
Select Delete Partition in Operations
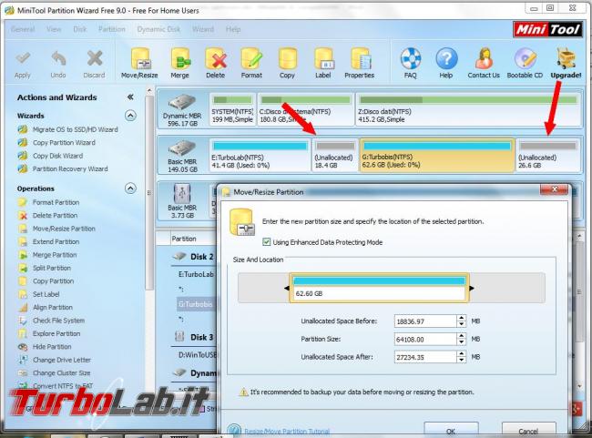(56, 216)
